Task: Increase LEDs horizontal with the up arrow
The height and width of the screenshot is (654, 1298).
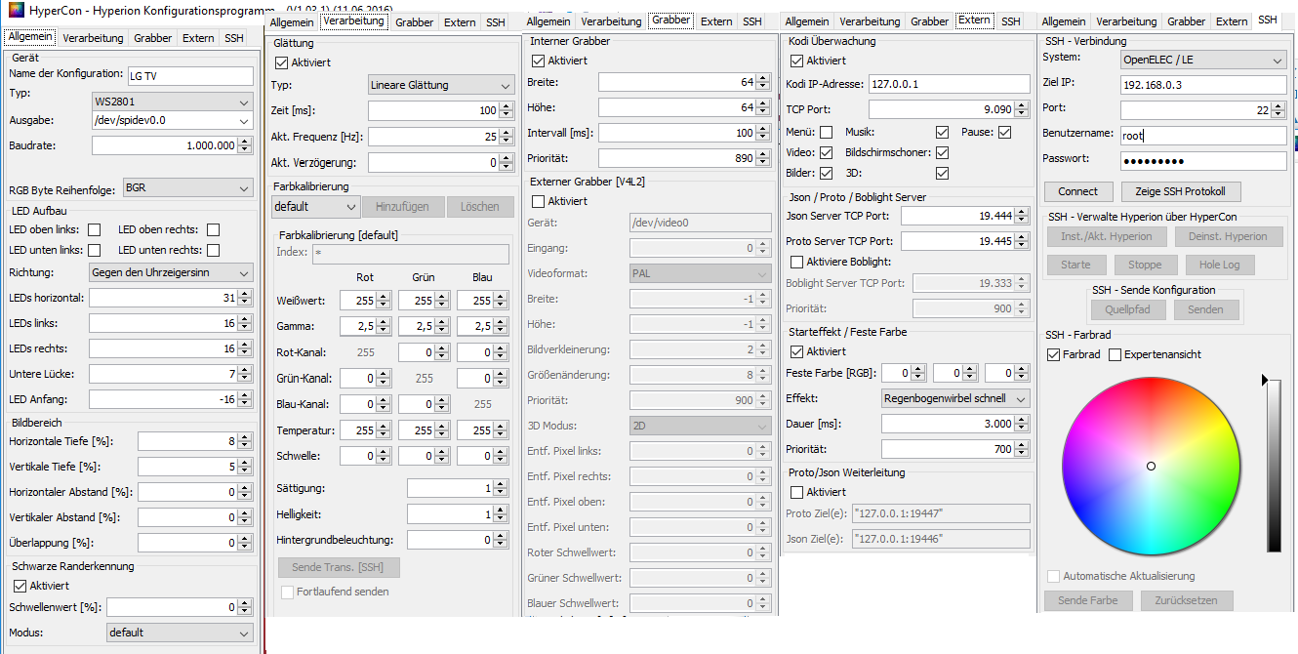Action: 245,294
